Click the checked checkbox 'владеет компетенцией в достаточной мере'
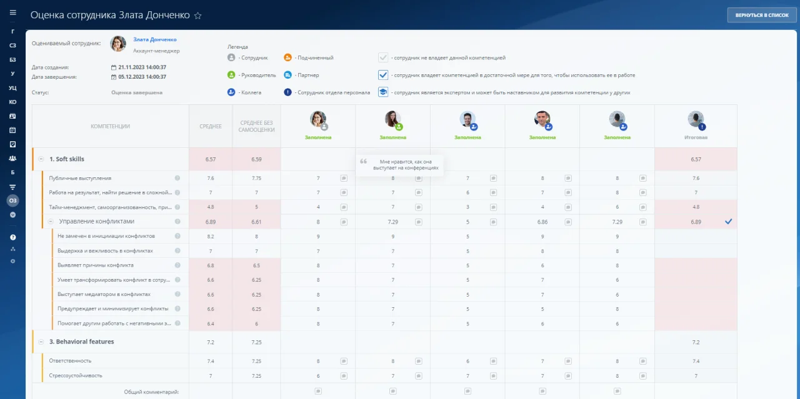800x399 pixels. tap(383, 75)
